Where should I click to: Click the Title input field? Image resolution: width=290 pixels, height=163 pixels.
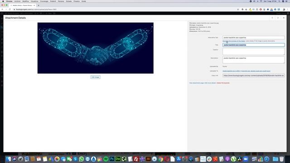tap(254, 45)
